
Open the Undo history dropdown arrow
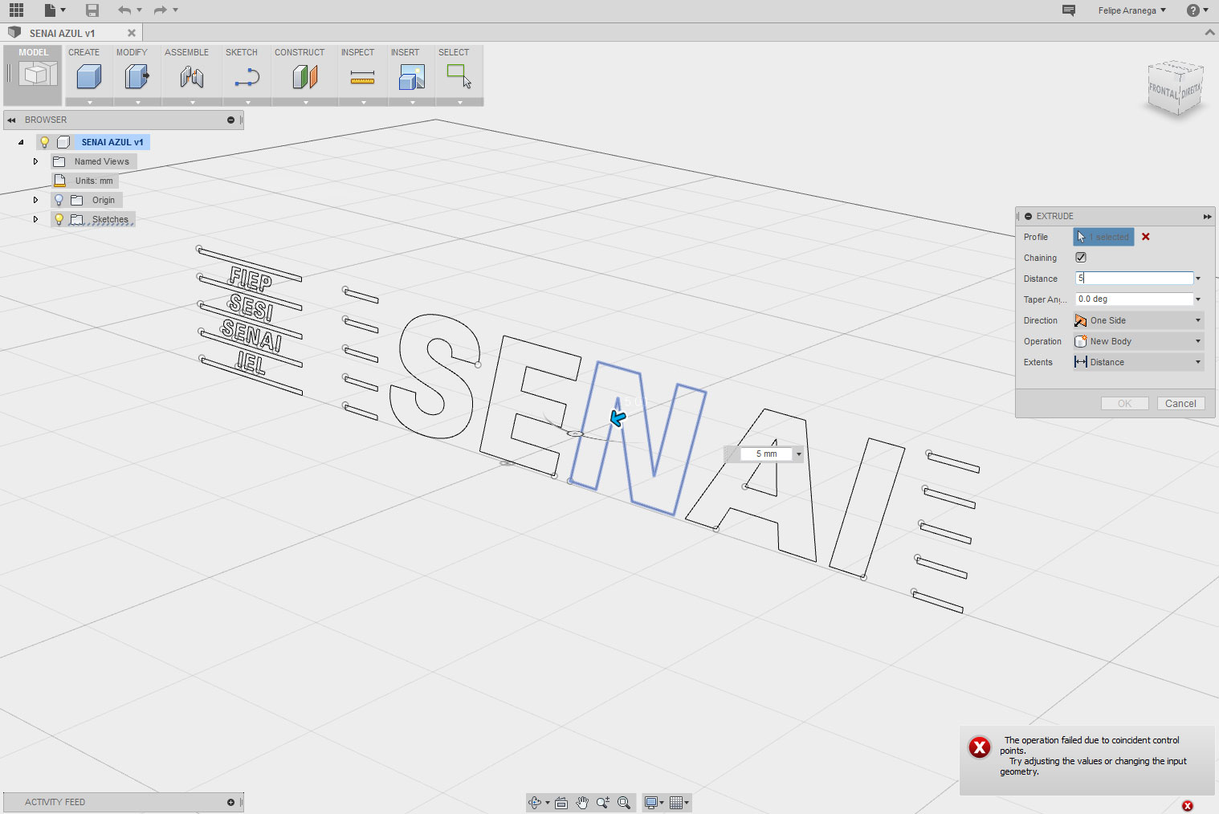point(139,10)
